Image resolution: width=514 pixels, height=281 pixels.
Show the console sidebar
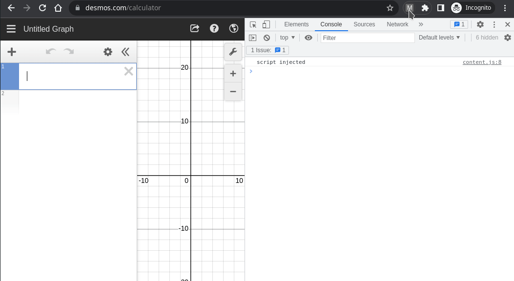click(x=253, y=38)
